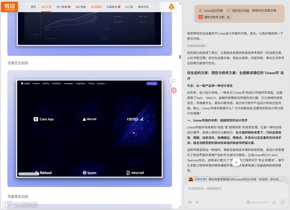
Task: Click the chat settings sliders icon
Action: [x=197, y=202]
